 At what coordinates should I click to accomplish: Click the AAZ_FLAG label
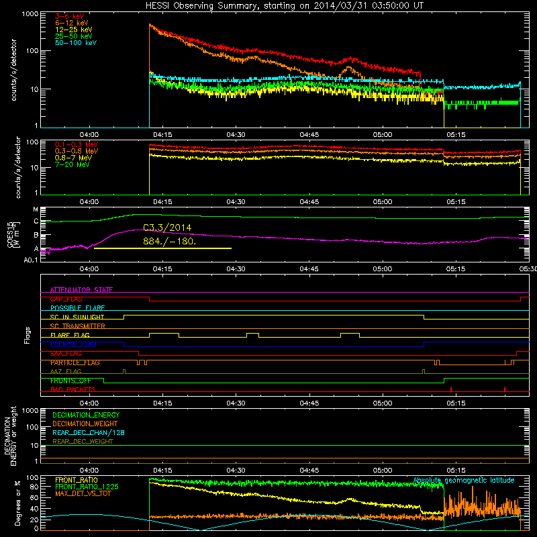click(66, 371)
